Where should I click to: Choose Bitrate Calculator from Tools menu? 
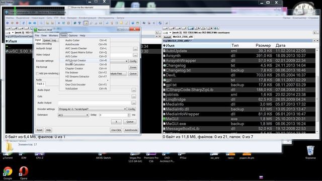click(85, 64)
